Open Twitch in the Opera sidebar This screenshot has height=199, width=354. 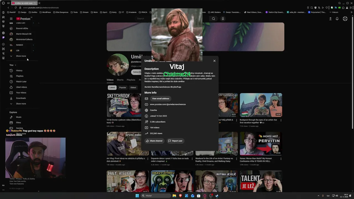pyautogui.click(x=3, y=37)
